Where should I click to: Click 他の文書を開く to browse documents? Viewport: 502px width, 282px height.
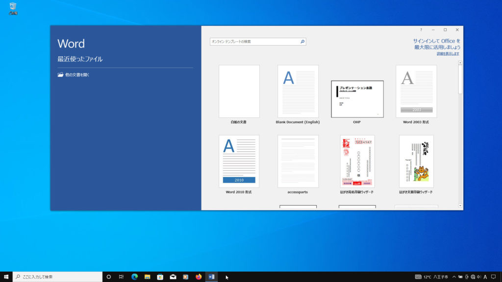click(x=77, y=75)
